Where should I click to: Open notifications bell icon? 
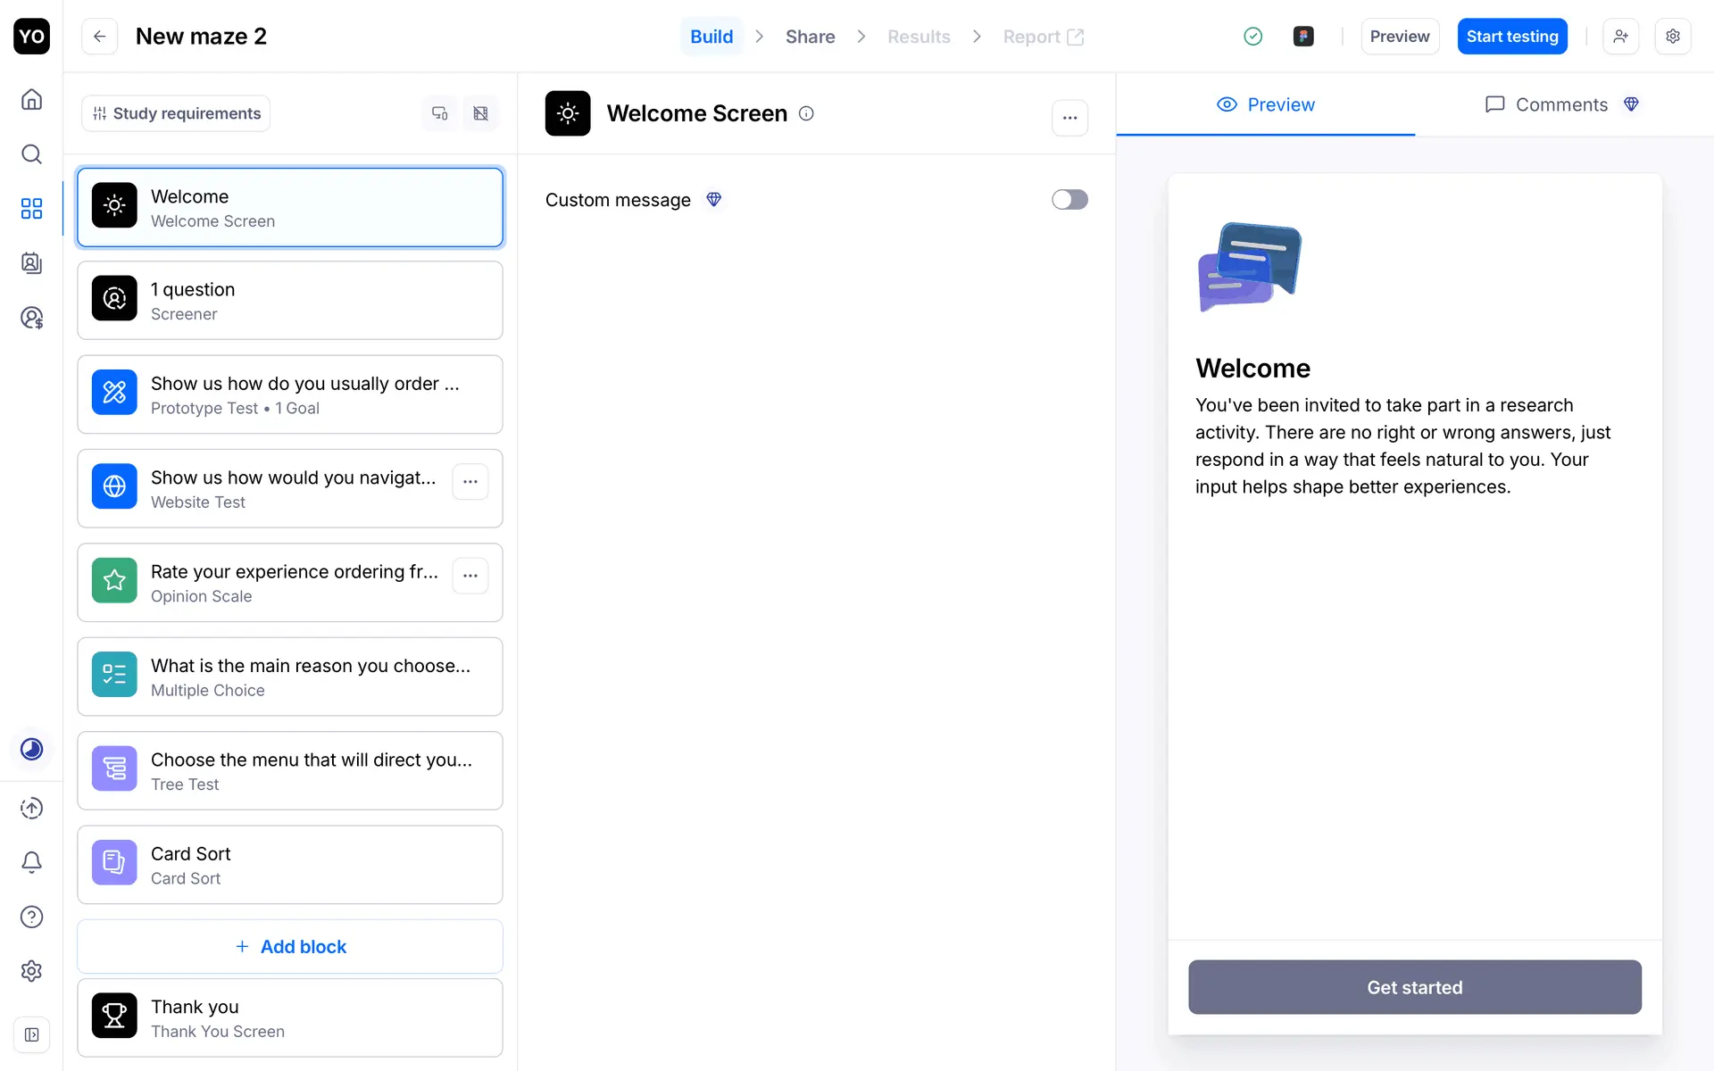click(x=31, y=862)
